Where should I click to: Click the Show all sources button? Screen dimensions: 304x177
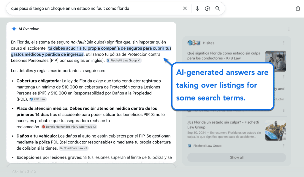pyautogui.click(x=237, y=157)
